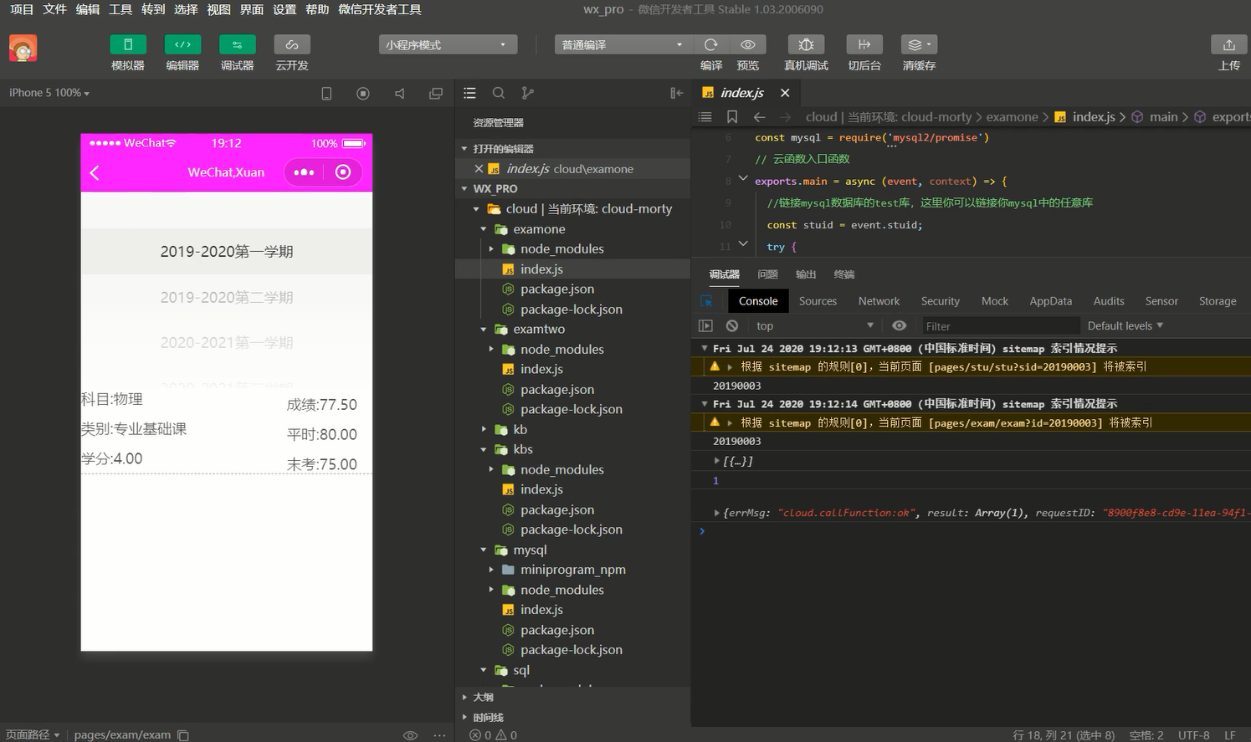Click the console Filter input

click(x=999, y=326)
